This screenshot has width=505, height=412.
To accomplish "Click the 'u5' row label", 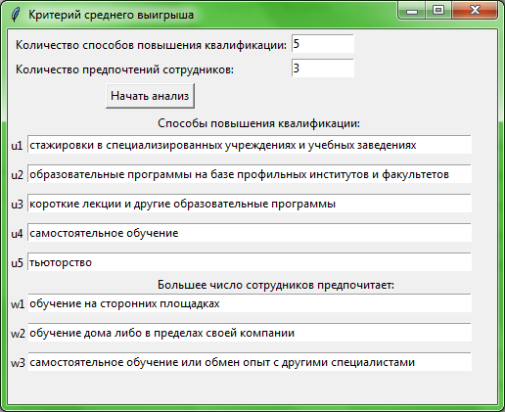I will click(17, 263).
